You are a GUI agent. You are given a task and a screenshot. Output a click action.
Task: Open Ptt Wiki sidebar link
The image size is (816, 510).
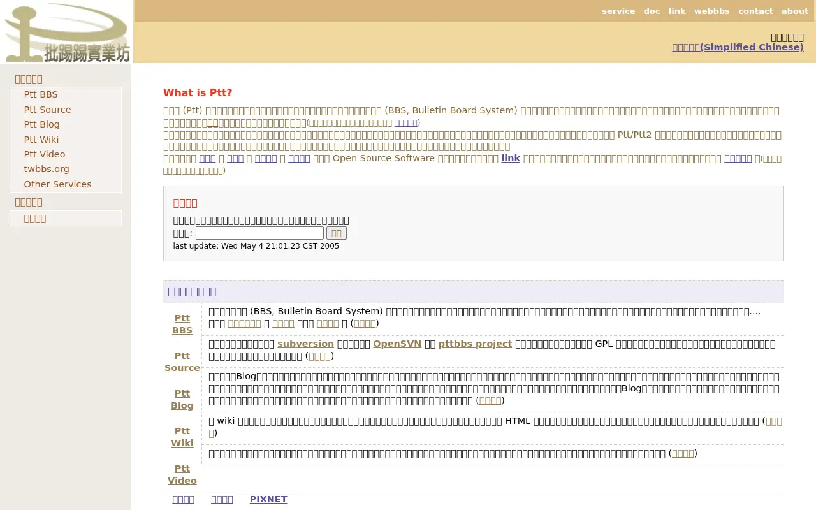coord(41,140)
